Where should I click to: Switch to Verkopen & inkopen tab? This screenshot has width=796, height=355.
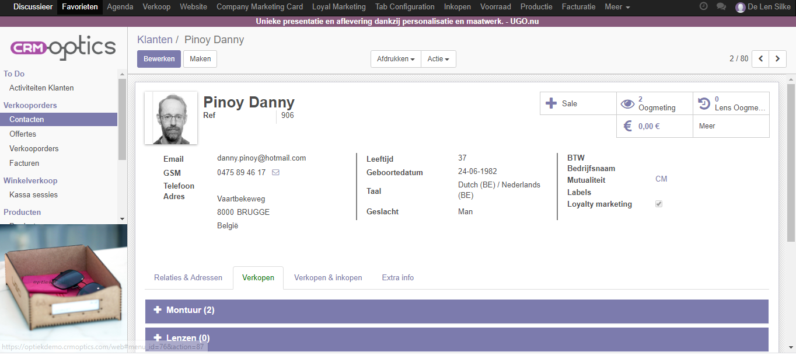click(328, 278)
